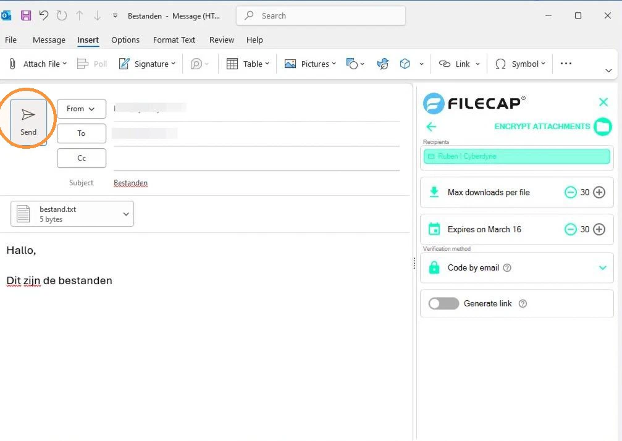Open the Customize Quick Access Toolbar arrow
The image size is (622, 441).
115,15
